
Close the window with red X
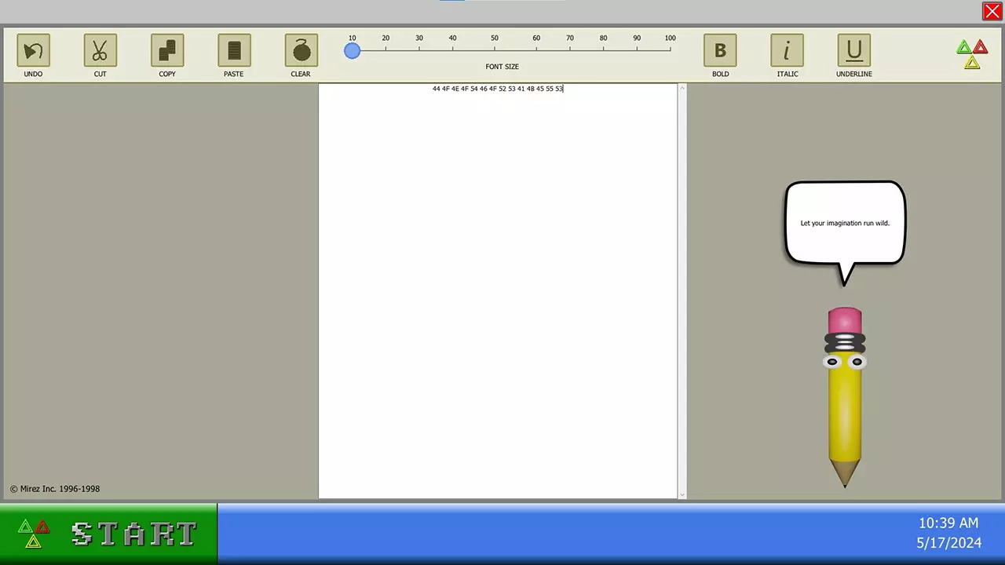(992, 11)
